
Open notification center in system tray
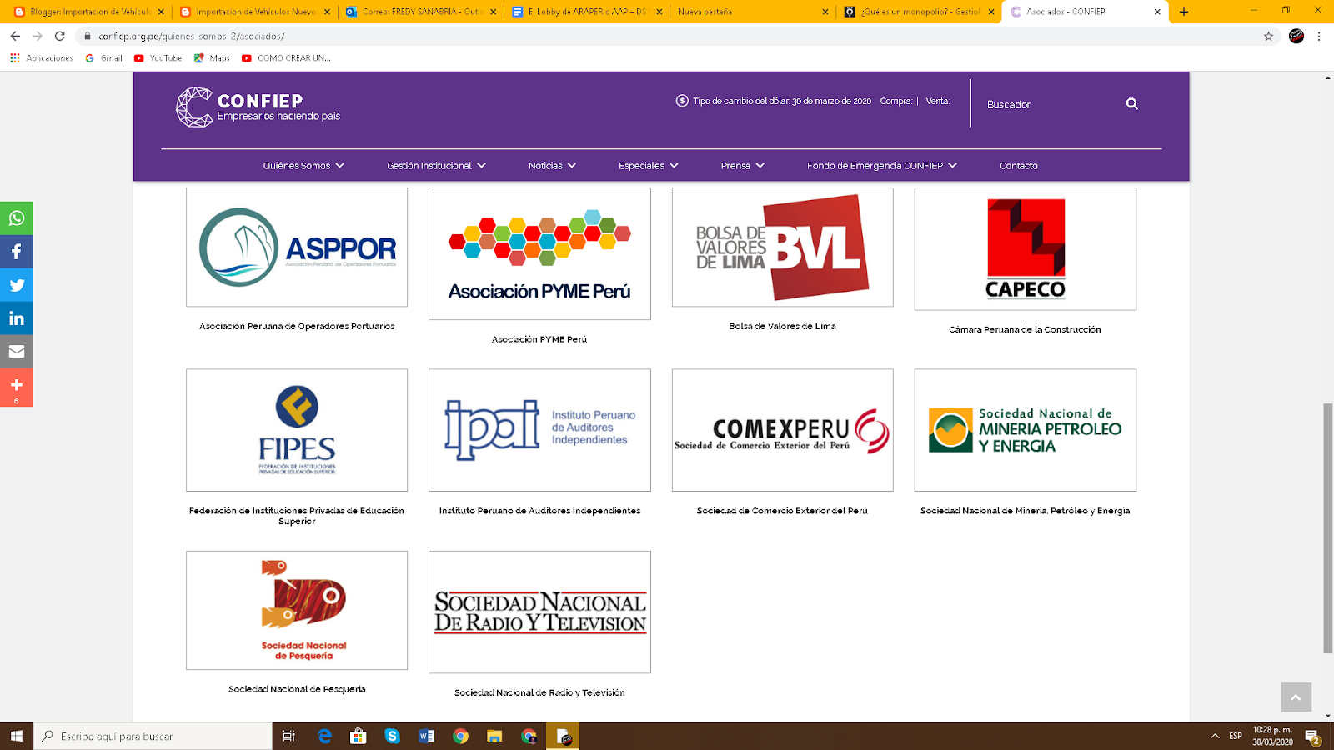pyautogui.click(x=1313, y=737)
